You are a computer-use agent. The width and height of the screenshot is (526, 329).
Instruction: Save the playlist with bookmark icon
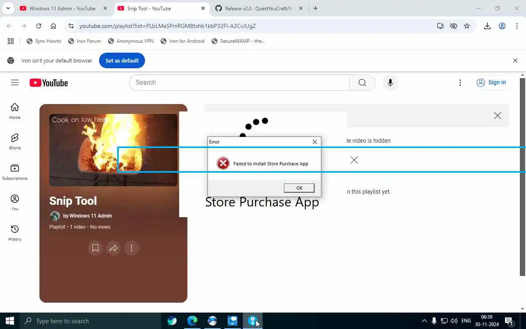point(95,248)
